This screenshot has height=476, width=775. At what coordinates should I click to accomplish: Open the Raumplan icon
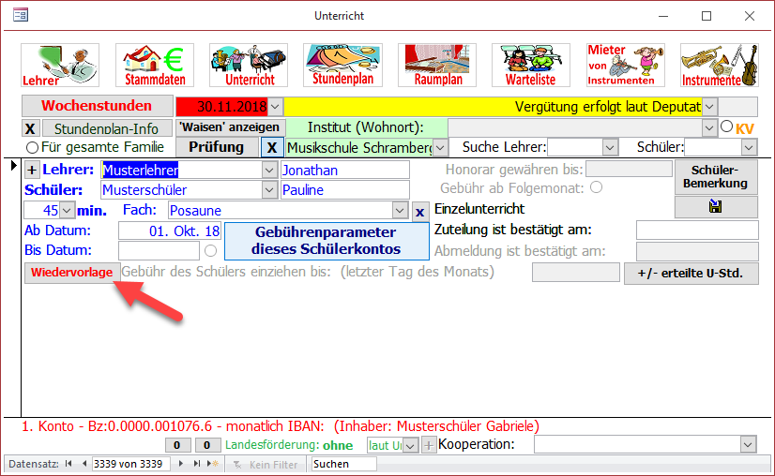click(x=436, y=65)
